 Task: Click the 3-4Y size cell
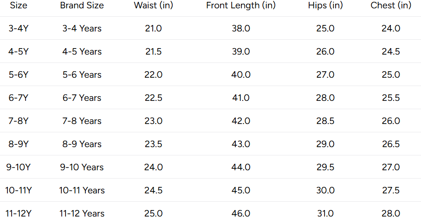(x=19, y=28)
